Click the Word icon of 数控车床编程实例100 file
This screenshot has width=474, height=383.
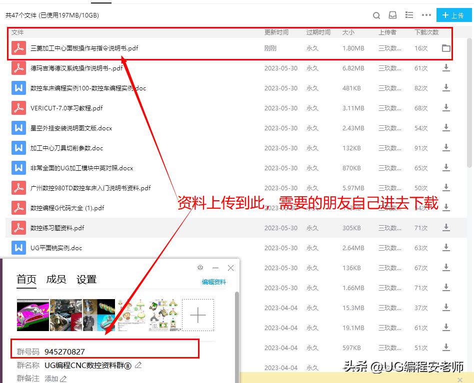(18, 88)
